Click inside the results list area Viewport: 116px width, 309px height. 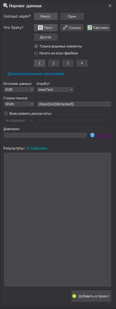tap(58, 219)
